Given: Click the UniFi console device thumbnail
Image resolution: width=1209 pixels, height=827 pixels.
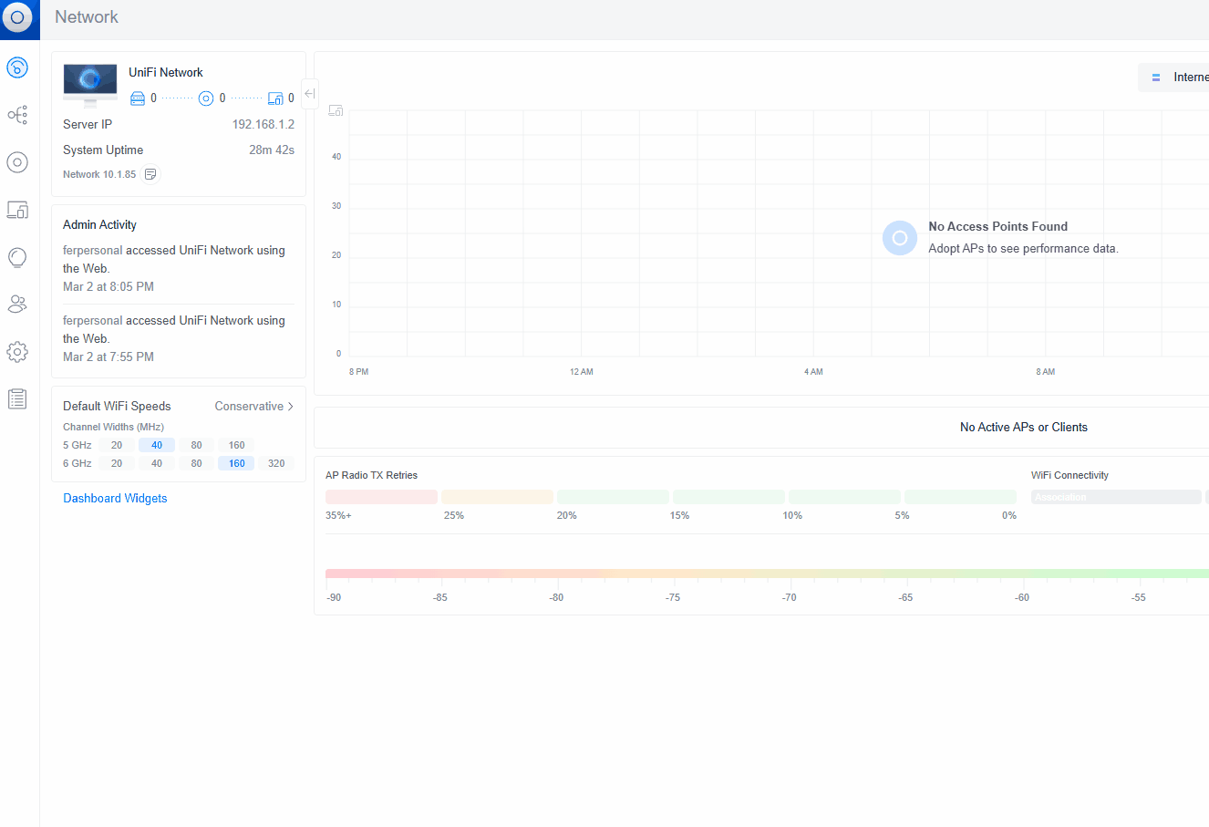Looking at the screenshot, I should pos(90,84).
